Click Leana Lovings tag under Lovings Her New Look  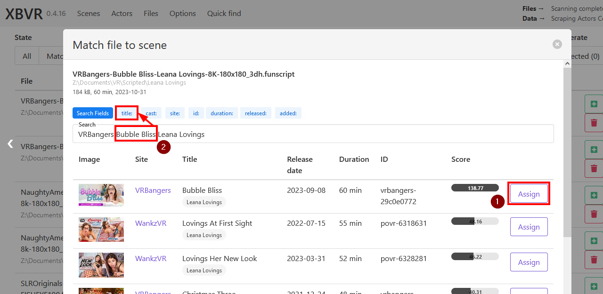tap(204, 270)
